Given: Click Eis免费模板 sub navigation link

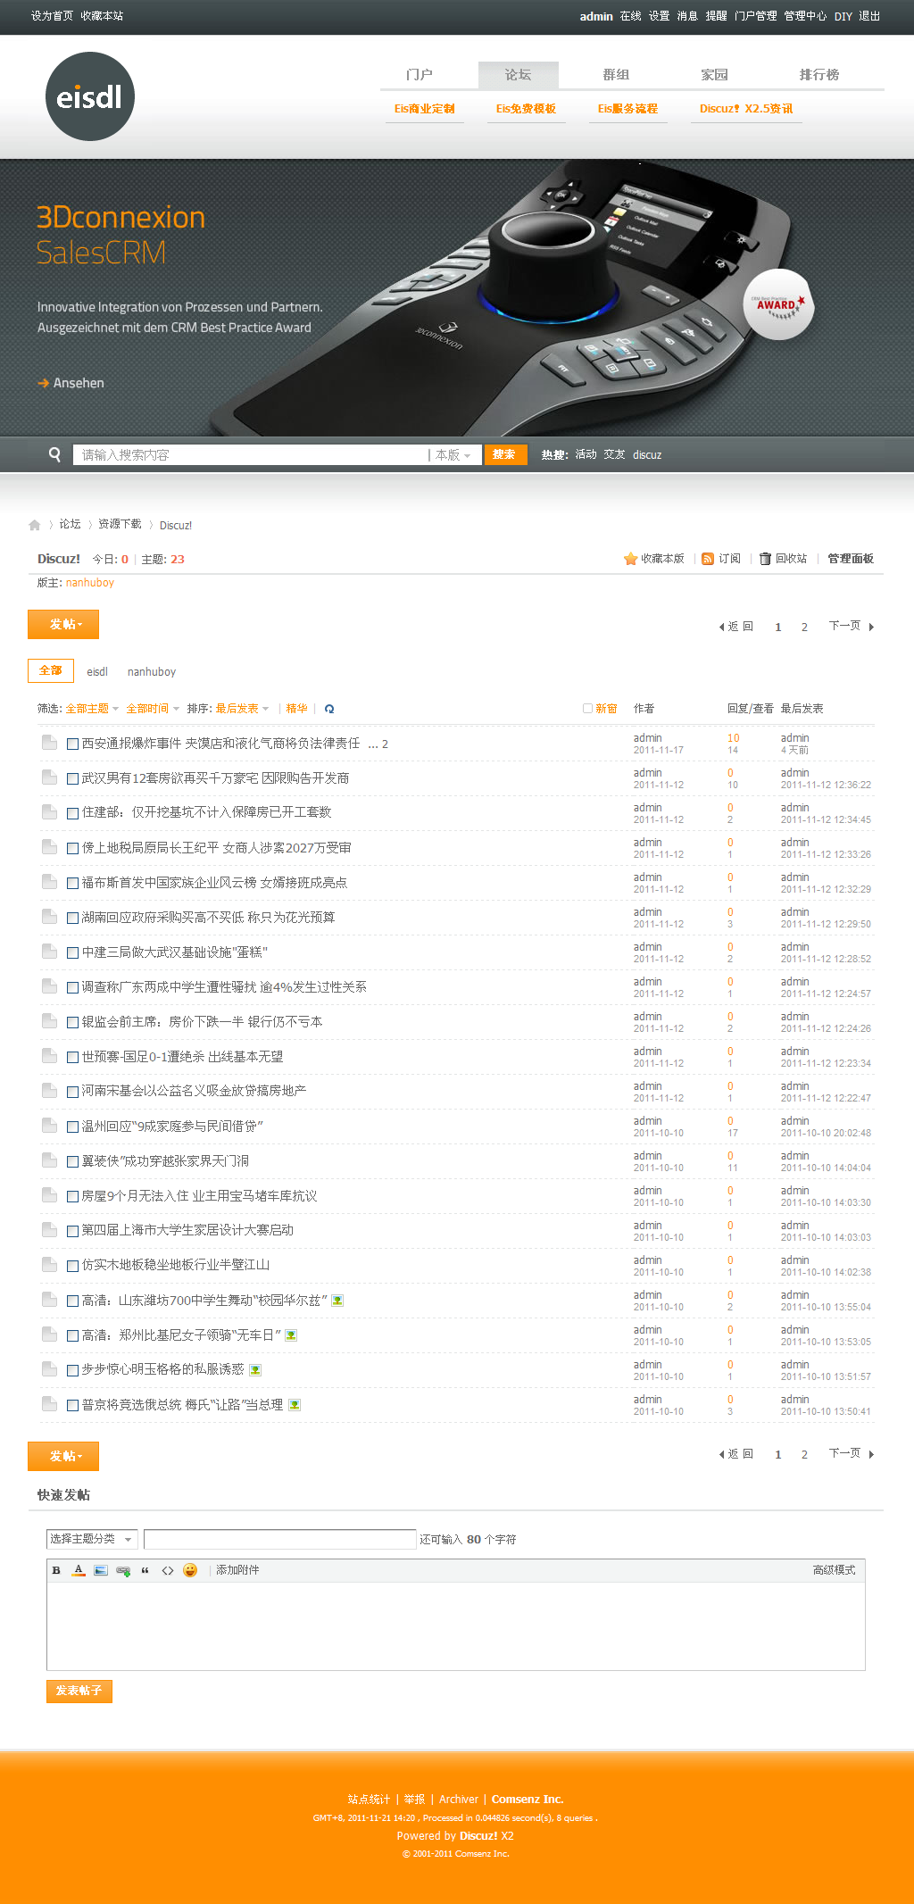Looking at the screenshot, I should 527,109.
